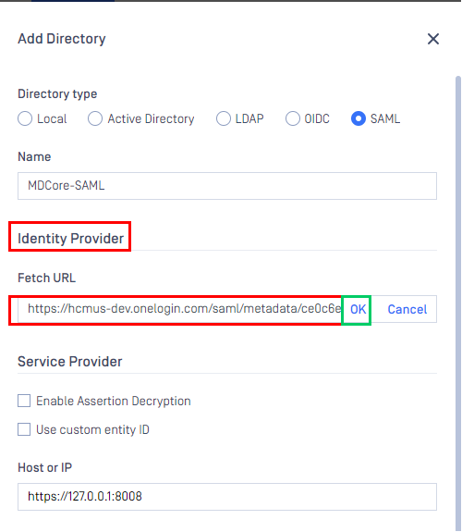Confirm the Fetch URL with OK
Viewport: 462px width, 532px height.
click(x=358, y=309)
